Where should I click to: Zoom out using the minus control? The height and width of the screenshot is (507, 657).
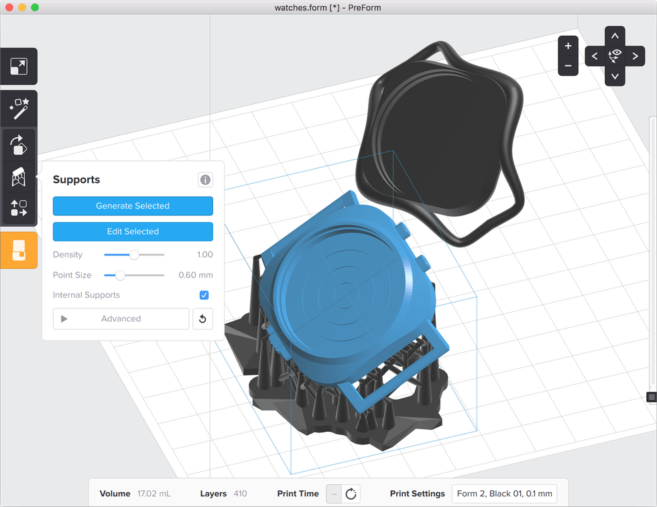pyautogui.click(x=568, y=65)
